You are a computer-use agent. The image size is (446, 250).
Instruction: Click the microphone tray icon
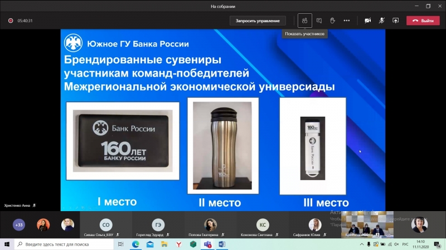coord(369,244)
